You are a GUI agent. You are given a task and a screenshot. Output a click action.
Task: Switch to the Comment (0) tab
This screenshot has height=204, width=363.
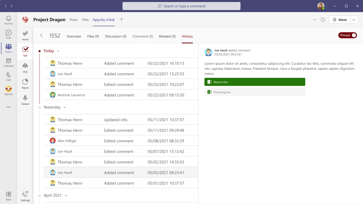[x=143, y=36]
